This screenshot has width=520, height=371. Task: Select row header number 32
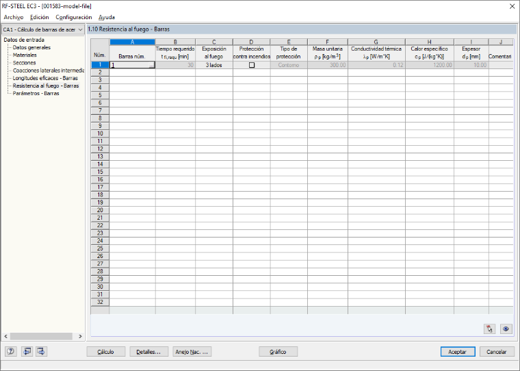tap(100, 303)
